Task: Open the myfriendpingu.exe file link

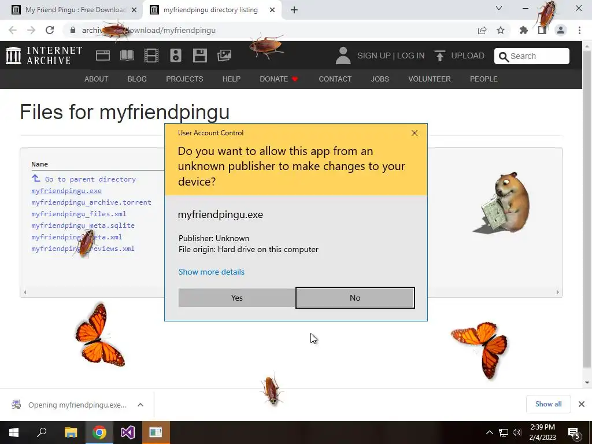Action: pos(66,191)
